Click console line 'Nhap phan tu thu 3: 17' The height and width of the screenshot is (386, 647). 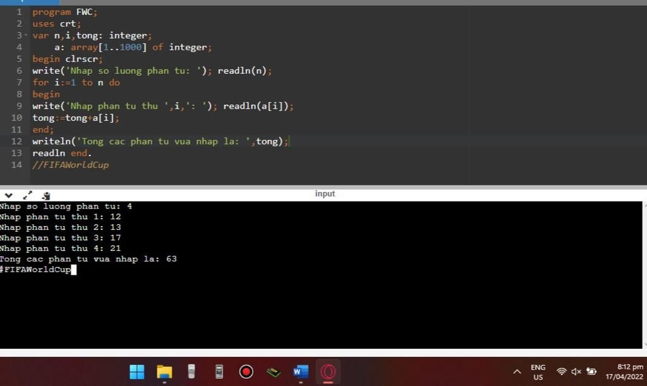click(61, 238)
